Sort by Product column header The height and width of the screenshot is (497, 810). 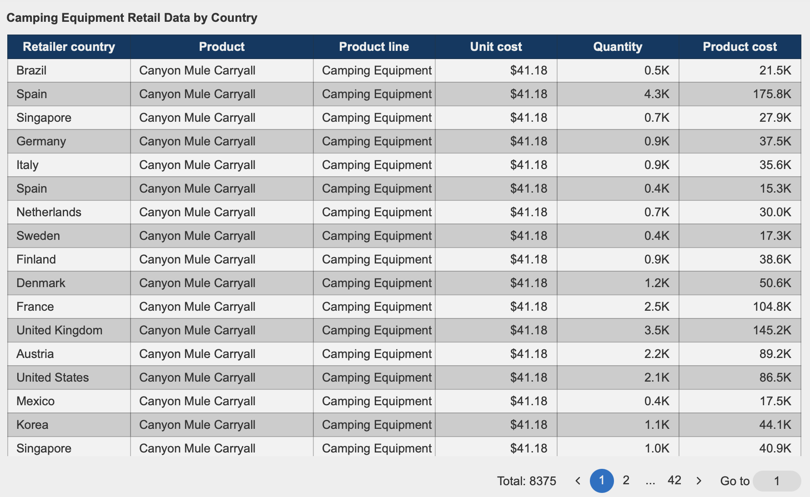click(x=222, y=47)
